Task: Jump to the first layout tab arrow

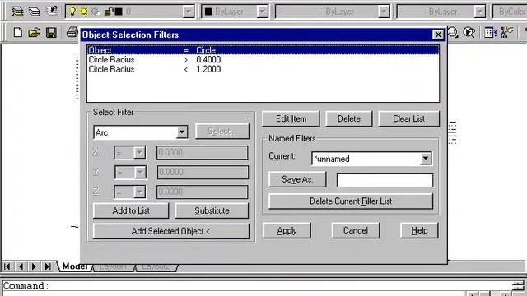Action: (x=7, y=266)
